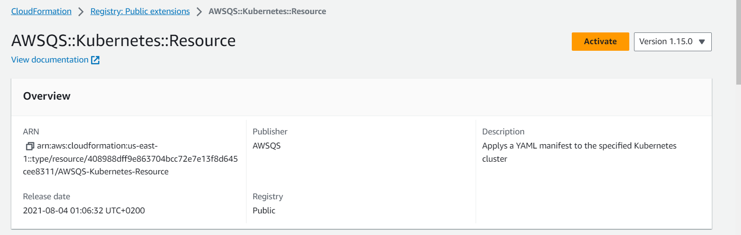Click the vertical page scrollbar
Image resolution: width=741 pixels, height=235 pixels.
pos(738,42)
